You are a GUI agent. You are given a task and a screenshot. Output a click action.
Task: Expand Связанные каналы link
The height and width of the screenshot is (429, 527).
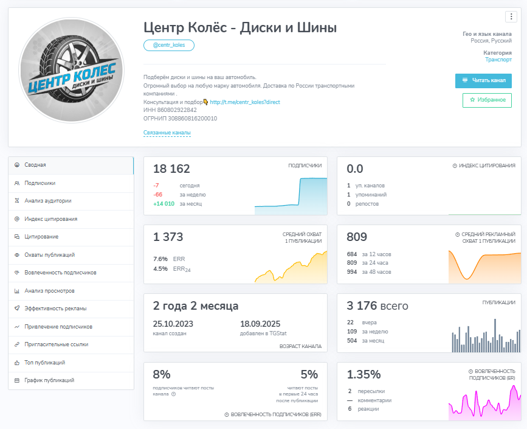coord(167,133)
